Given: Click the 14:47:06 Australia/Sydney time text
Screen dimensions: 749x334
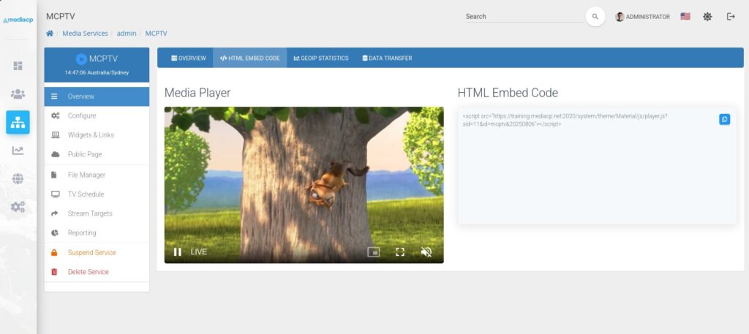Looking at the screenshot, I should 97,73.
